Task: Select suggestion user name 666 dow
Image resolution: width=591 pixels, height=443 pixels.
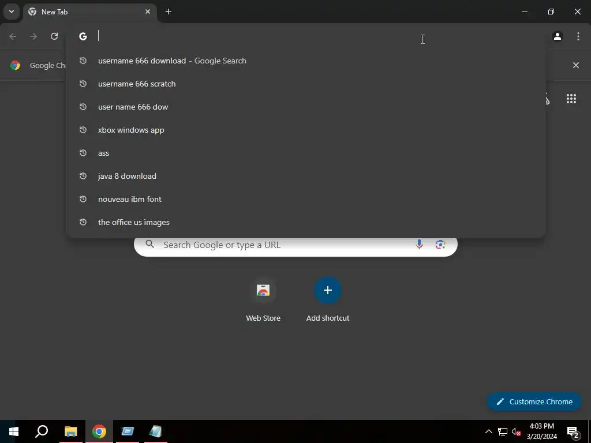Action: pos(306,107)
